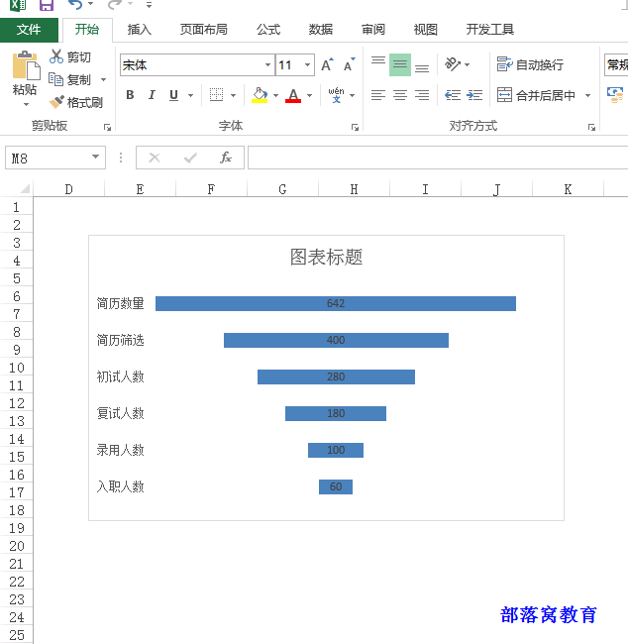Viewport: 628px width, 644px height.
Task: Apply the yellow fill color bucket
Action: (260, 95)
